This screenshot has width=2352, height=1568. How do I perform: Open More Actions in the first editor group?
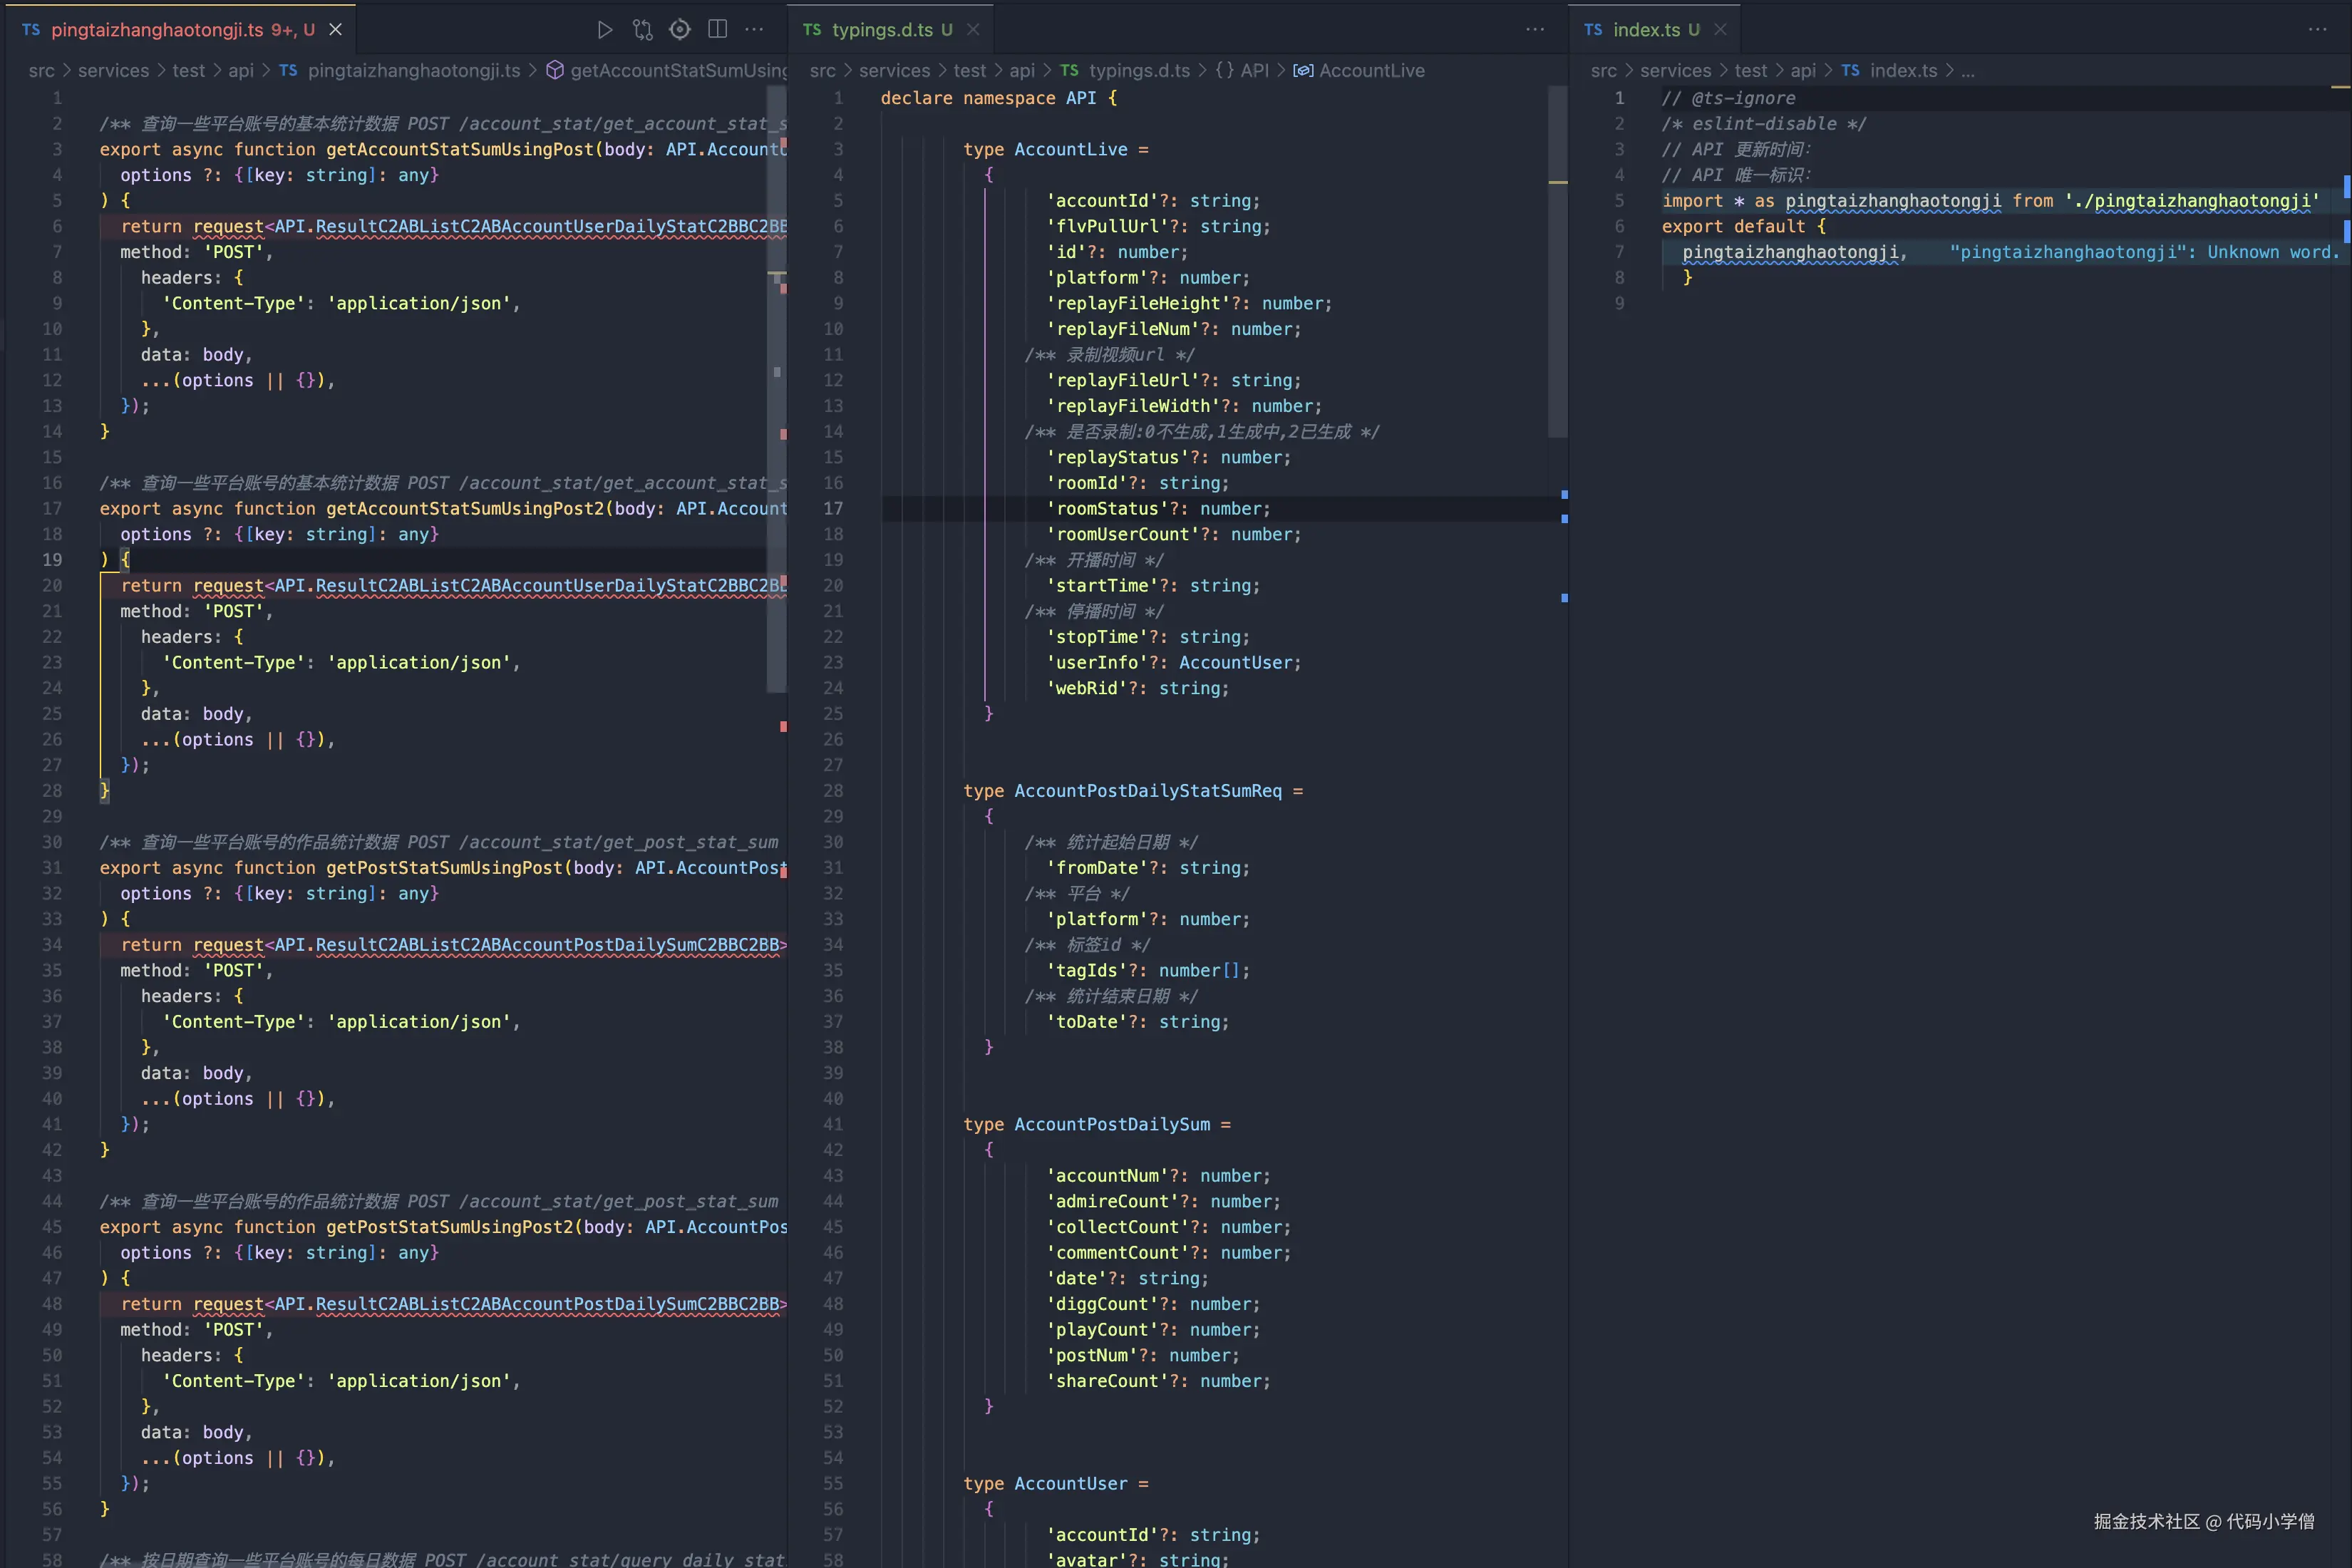pyautogui.click(x=754, y=29)
